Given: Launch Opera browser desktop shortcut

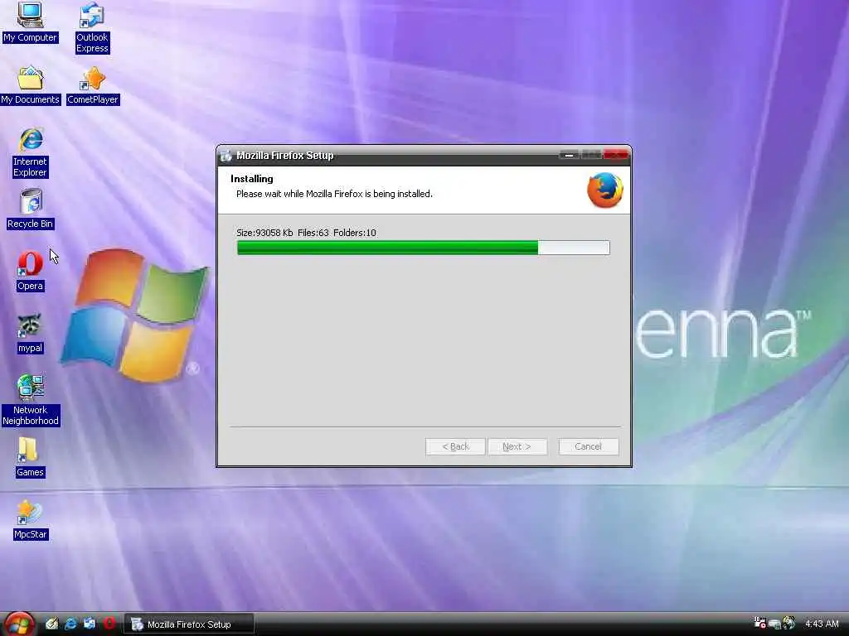Looking at the screenshot, I should pyautogui.click(x=31, y=271).
